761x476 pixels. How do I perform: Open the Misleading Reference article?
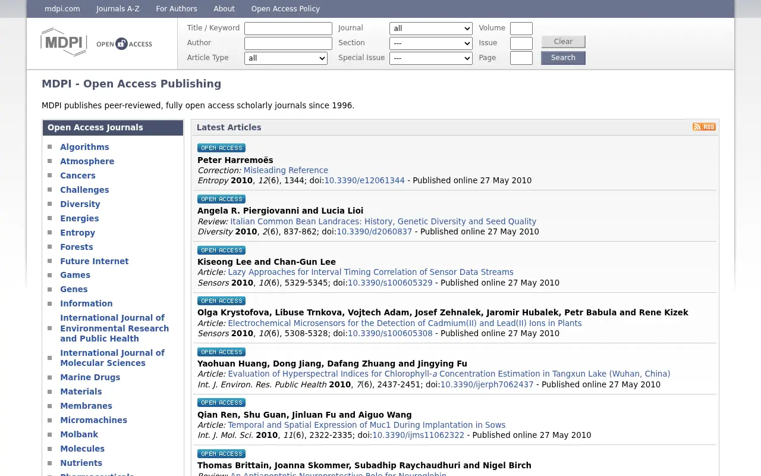[x=285, y=170]
